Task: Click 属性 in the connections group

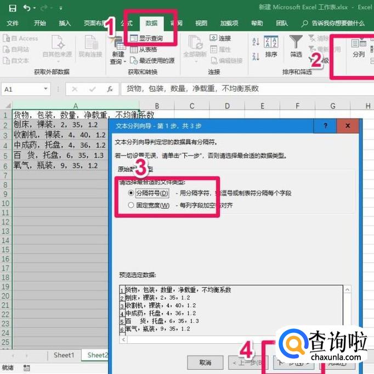Action: click(220, 49)
